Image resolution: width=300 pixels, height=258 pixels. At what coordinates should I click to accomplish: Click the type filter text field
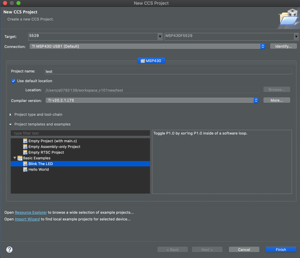pyautogui.click(x=81, y=133)
